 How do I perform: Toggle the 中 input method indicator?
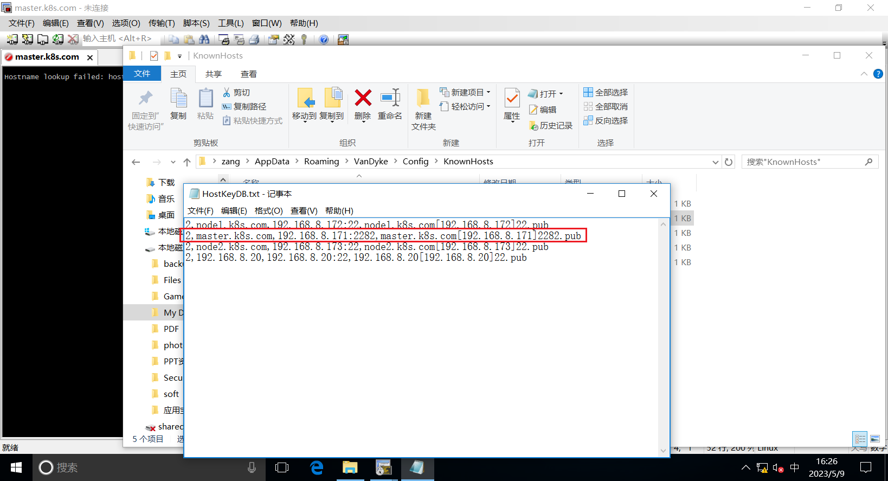[x=795, y=467]
